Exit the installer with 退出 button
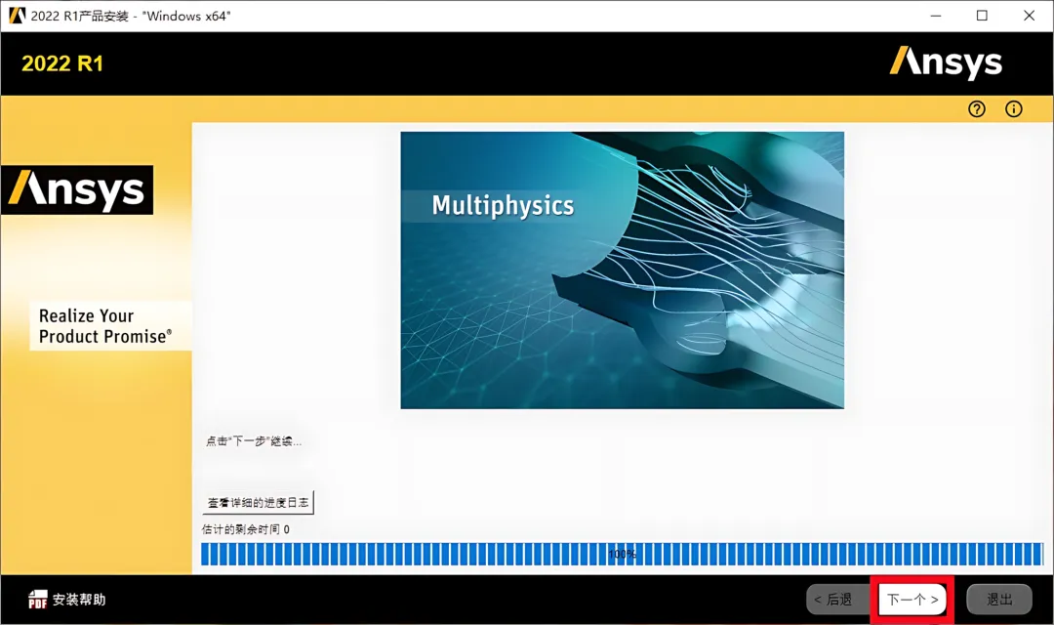The width and height of the screenshot is (1054, 625). pyautogui.click(x=999, y=599)
